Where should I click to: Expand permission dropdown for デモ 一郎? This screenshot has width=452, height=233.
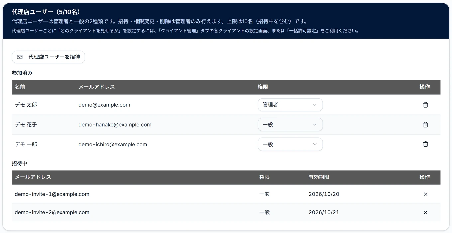point(290,144)
